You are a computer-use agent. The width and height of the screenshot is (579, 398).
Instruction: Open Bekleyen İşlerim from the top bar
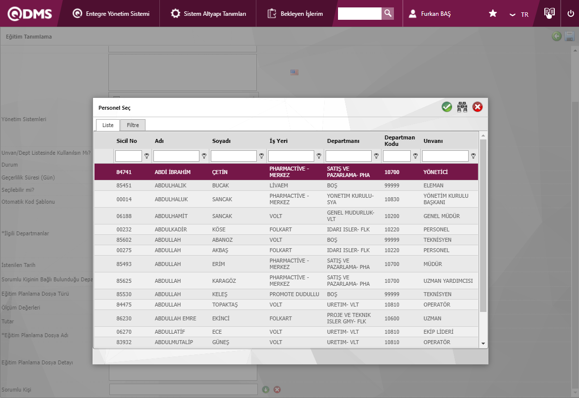tap(295, 14)
